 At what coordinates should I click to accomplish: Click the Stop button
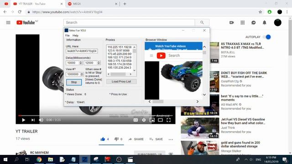click(x=74, y=82)
